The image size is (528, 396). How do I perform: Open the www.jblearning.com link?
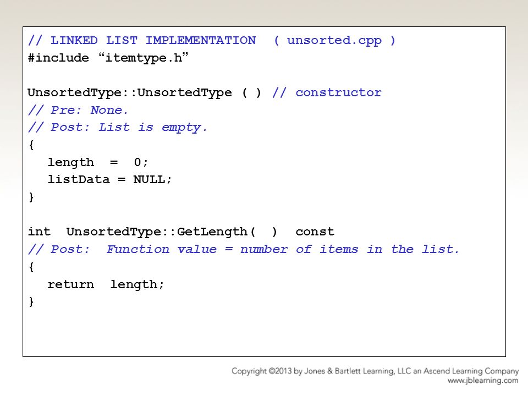click(483, 381)
